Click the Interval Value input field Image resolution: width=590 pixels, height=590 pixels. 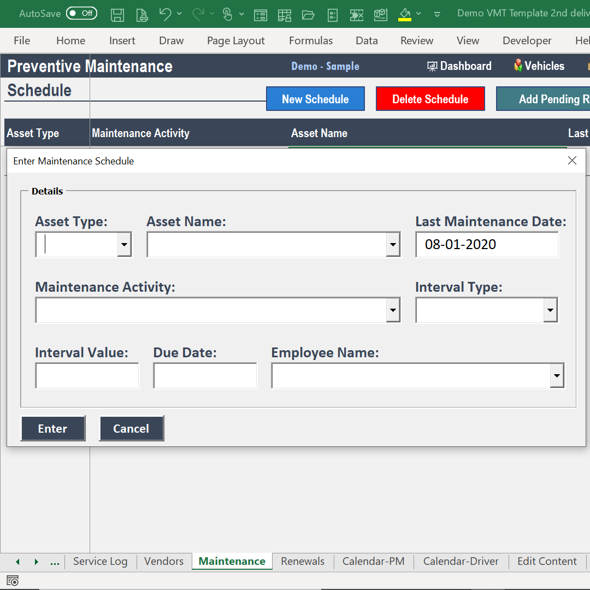tap(87, 375)
